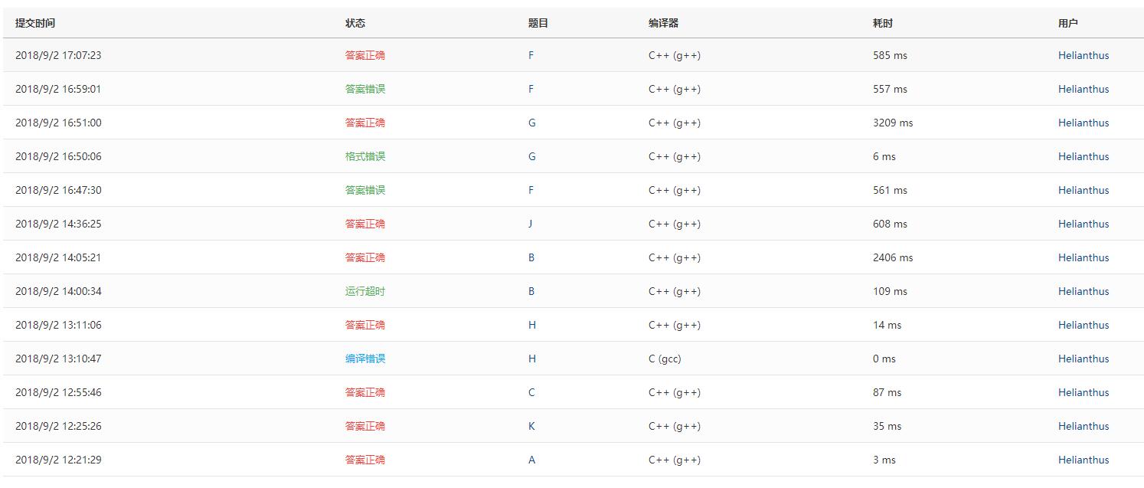Open problem A link
This screenshot has height=488, width=1144.
(x=531, y=460)
